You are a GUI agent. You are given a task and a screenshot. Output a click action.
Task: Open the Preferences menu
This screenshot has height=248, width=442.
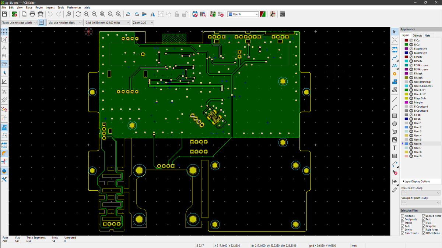(x=74, y=7)
